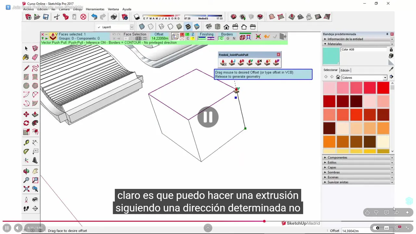Pick the Paint Bucket tool
Image resolution: width=416 pixels, height=234 pixels.
pos(26,57)
